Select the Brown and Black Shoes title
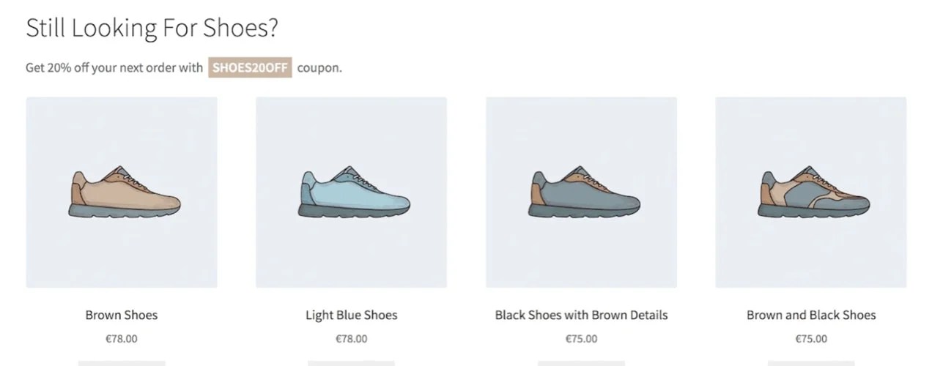 point(810,315)
